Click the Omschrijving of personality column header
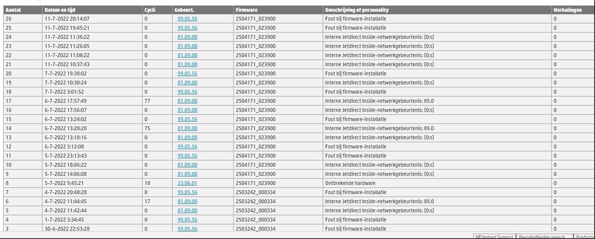 (357, 10)
